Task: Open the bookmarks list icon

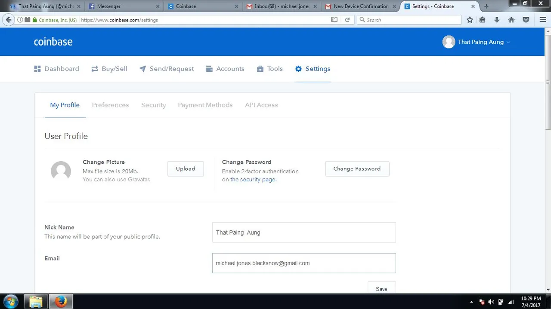Action: 483,20
